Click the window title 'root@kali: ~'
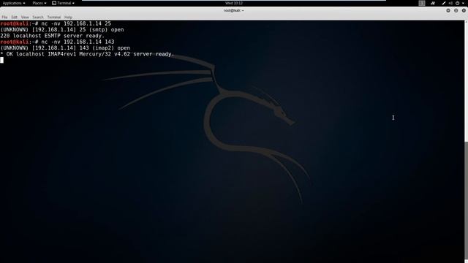Image resolution: width=468 pixels, height=263 pixels. (234, 10)
